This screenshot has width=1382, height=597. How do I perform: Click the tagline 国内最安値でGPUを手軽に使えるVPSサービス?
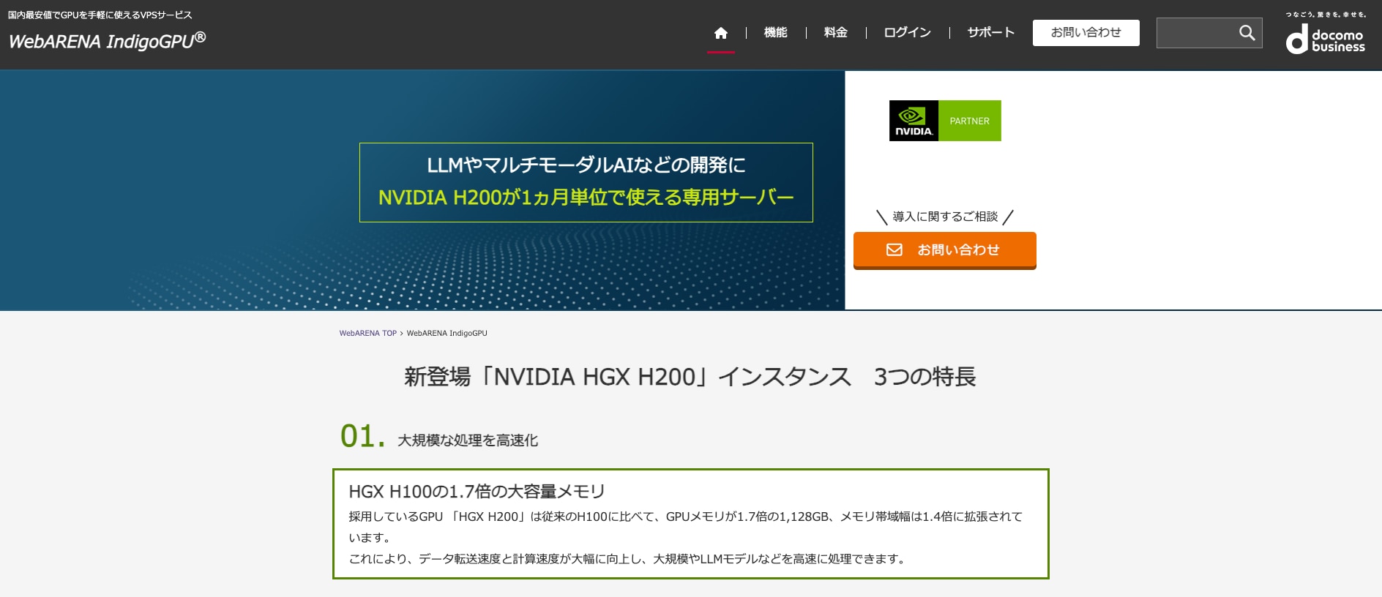(100, 15)
